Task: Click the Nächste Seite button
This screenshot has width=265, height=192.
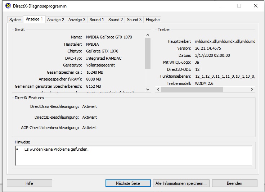Action: pyautogui.click(x=128, y=183)
